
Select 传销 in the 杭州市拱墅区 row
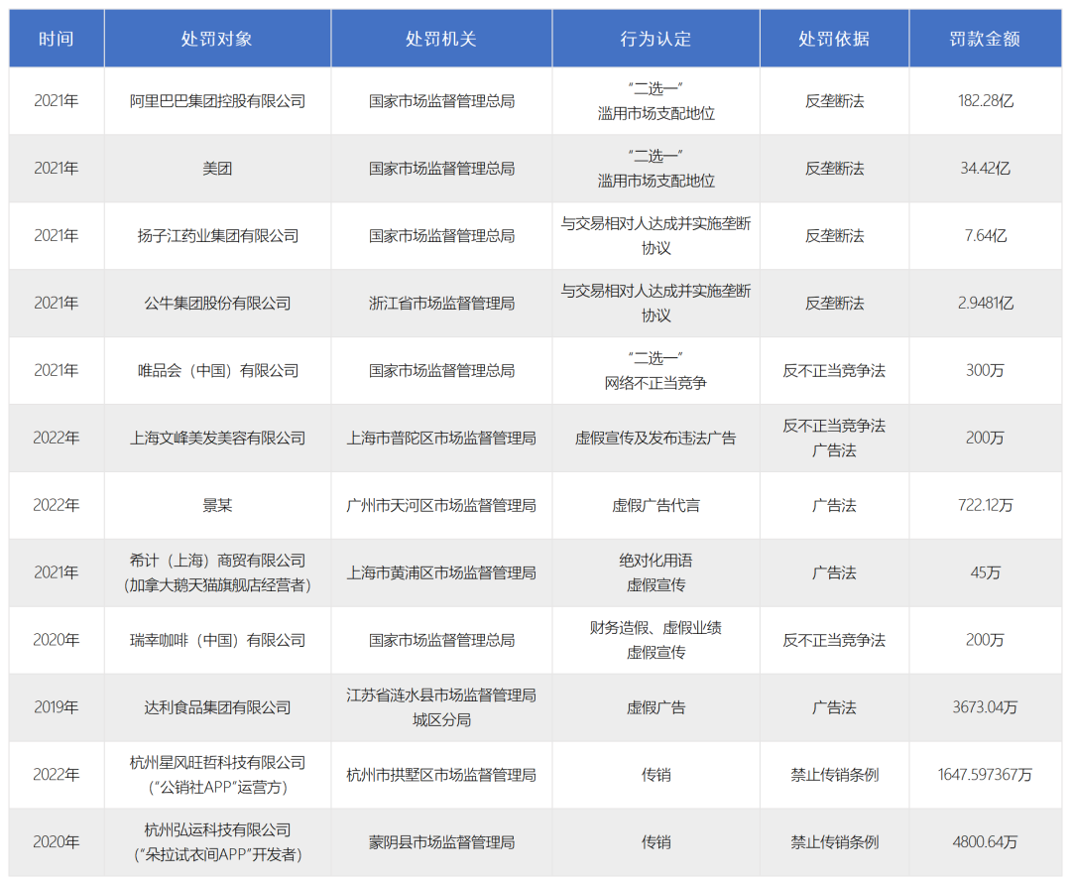655,775
